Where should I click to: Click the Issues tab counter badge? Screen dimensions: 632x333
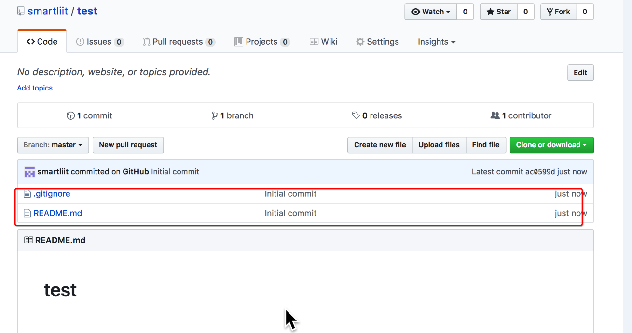pyautogui.click(x=119, y=42)
